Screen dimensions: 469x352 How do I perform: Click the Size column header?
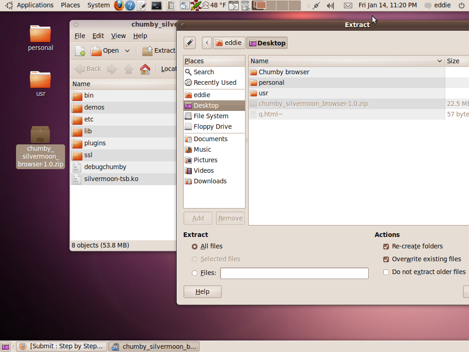click(x=457, y=61)
